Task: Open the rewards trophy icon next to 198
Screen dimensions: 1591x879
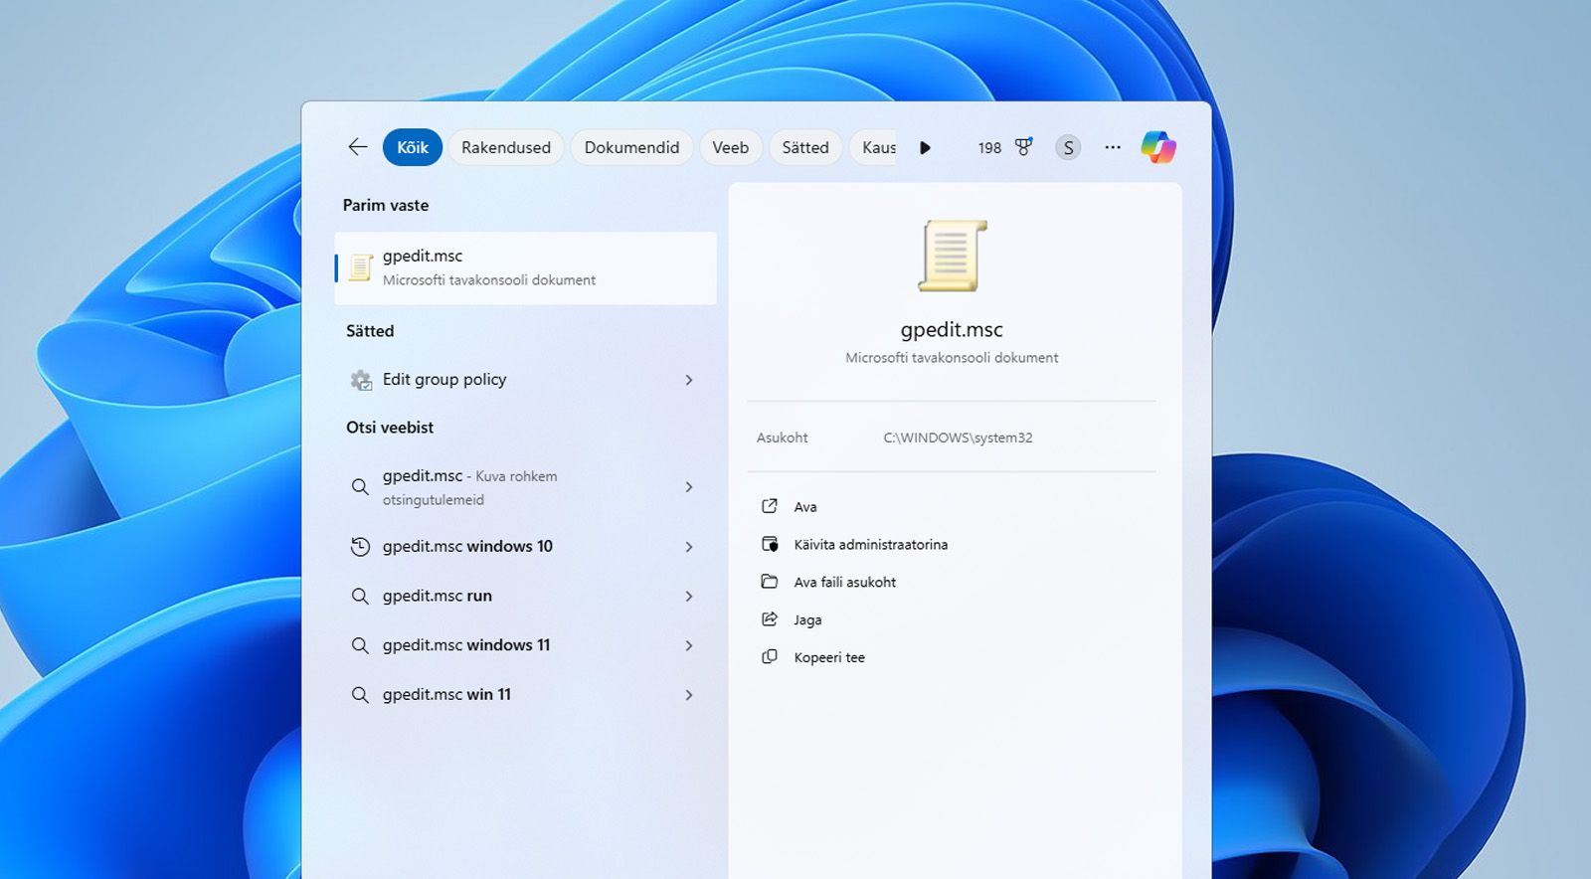Action: [1023, 147]
